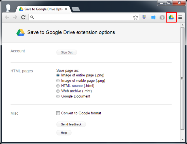Image resolution: width=187 pixels, height=144 pixels.
Task: Bookmark this page with the star icon
Action: point(135,17)
